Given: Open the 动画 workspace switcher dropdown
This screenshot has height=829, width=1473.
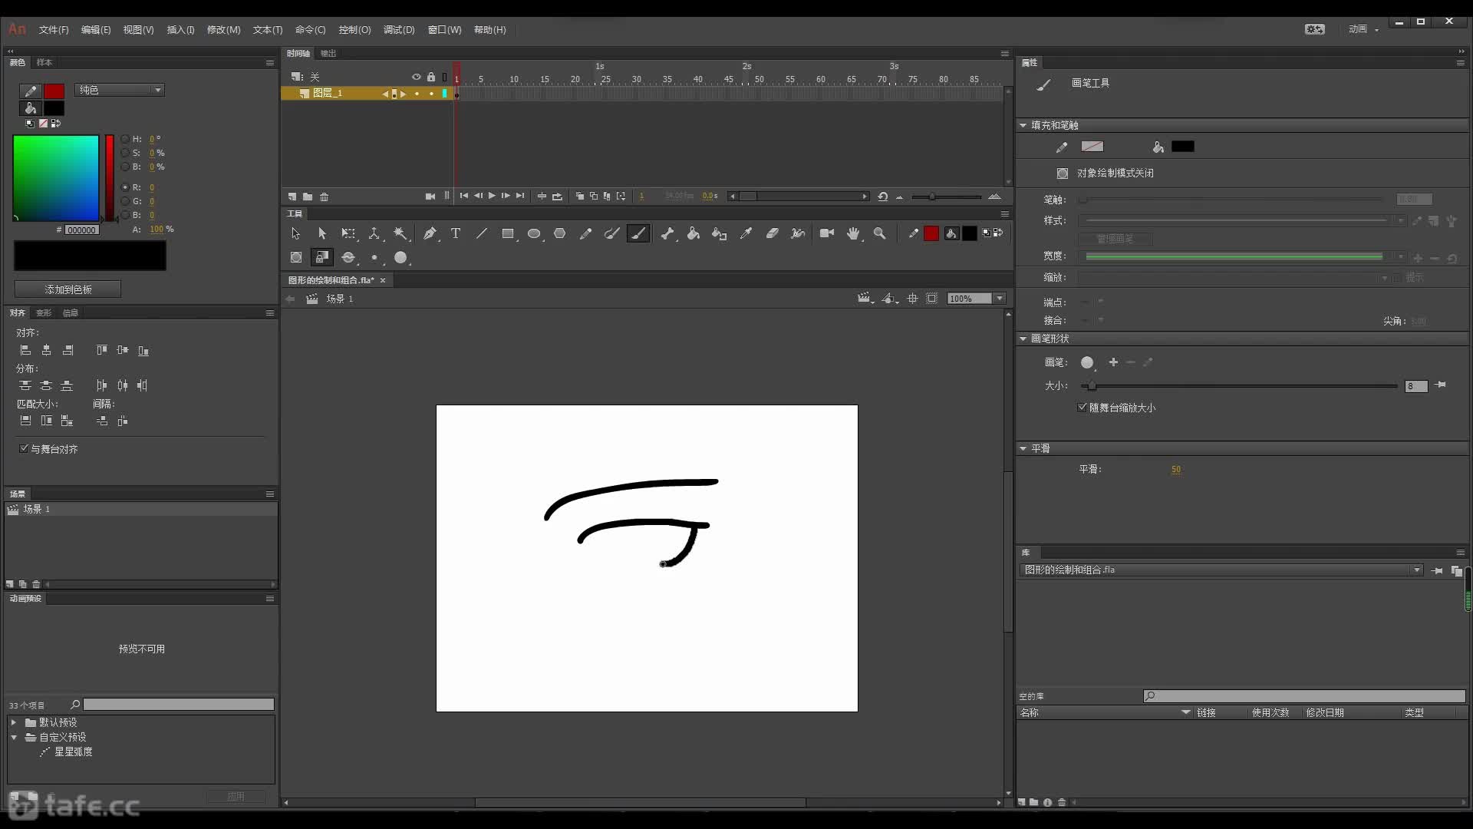Looking at the screenshot, I should point(1363,29).
